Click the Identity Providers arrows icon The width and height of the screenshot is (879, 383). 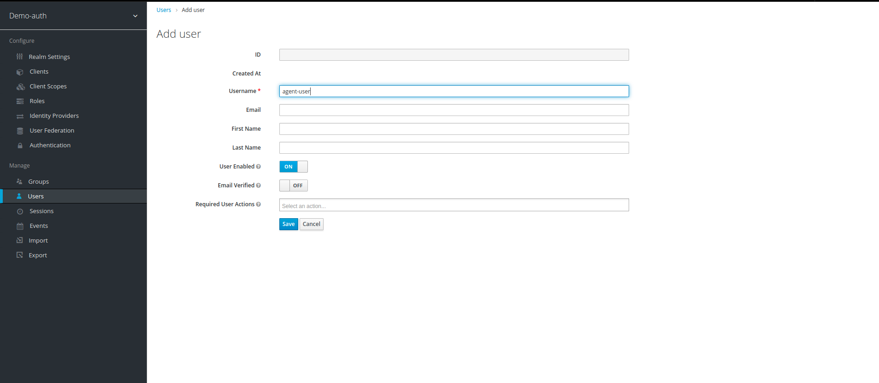tap(20, 116)
